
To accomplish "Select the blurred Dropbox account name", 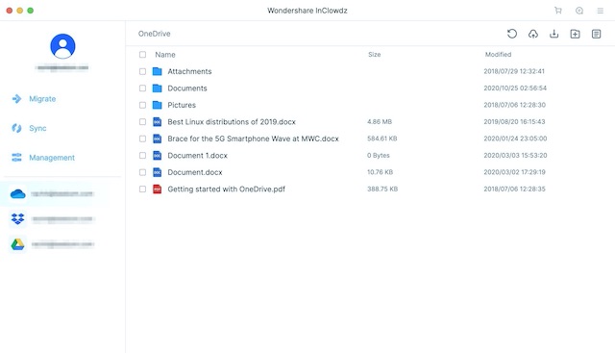I will tap(62, 219).
